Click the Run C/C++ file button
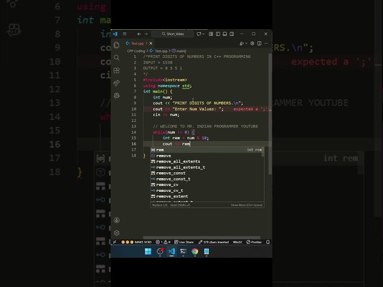This screenshot has width=383, height=287. (x=242, y=44)
